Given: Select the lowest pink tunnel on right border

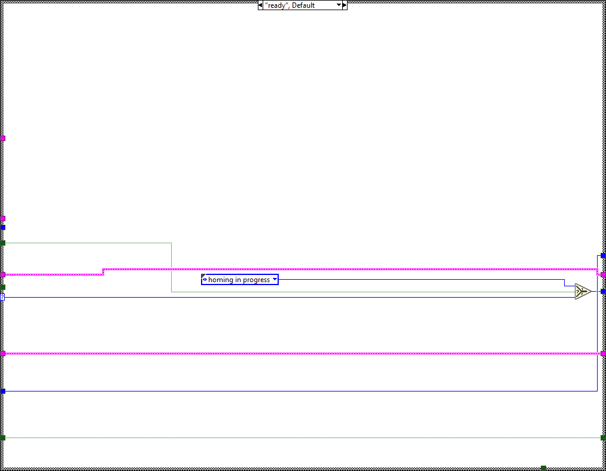Looking at the screenshot, I should point(602,353).
